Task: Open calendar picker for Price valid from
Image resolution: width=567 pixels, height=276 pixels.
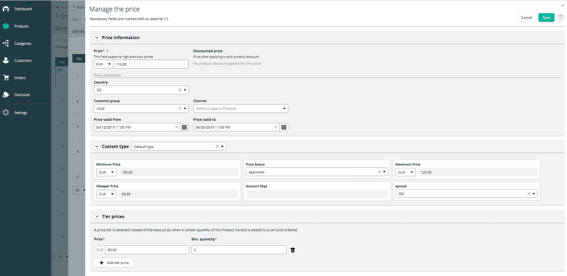Action: point(184,127)
